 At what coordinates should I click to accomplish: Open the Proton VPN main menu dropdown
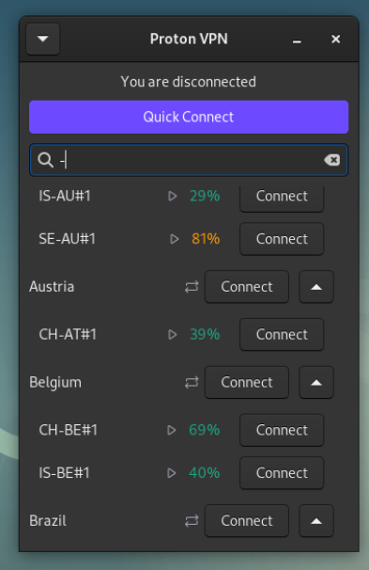[x=43, y=39]
